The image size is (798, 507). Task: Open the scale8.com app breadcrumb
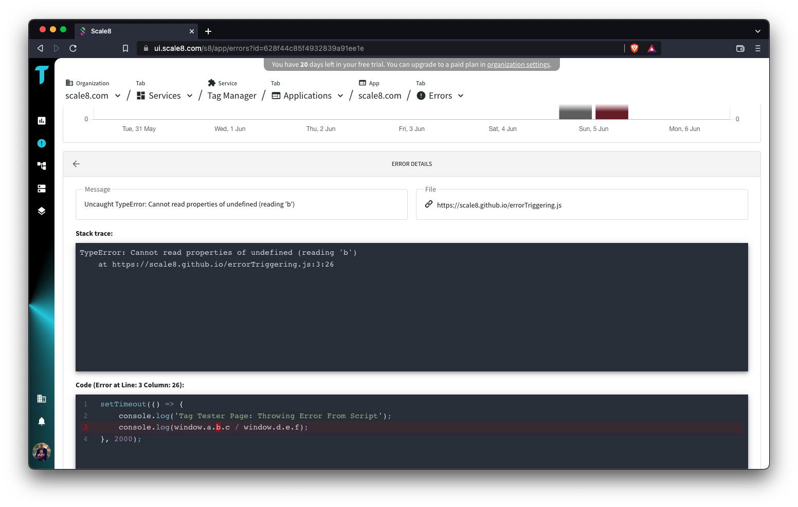point(380,96)
